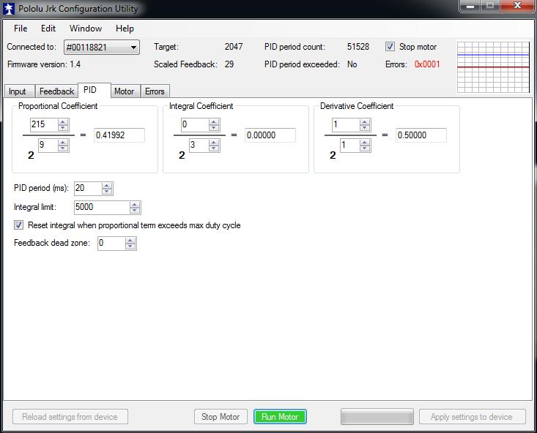The image size is (537, 433).
Task: Click Reload settings from device button
Action: click(x=70, y=417)
